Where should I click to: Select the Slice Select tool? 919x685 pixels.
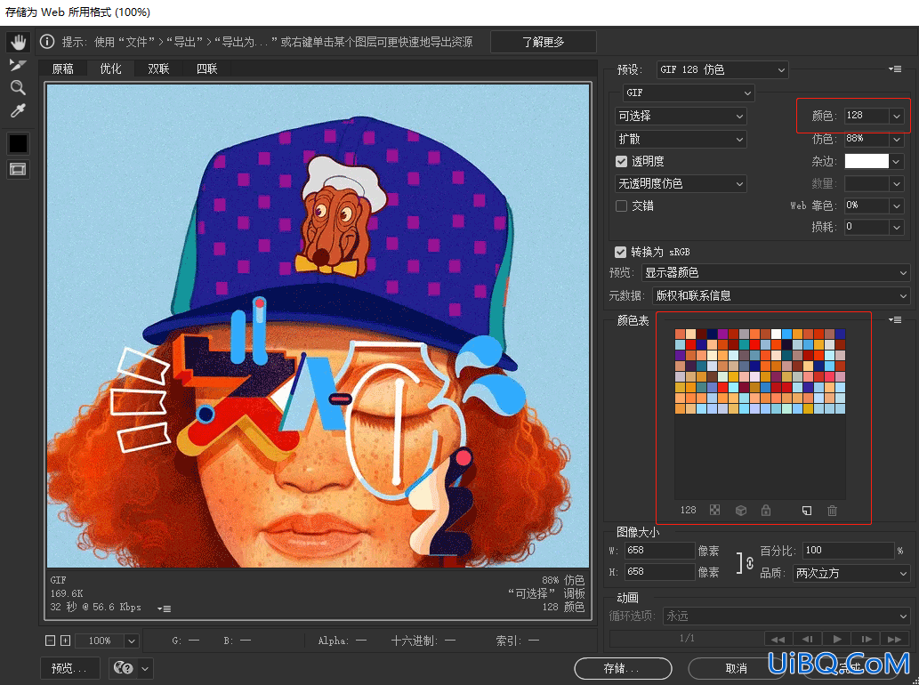(18, 65)
